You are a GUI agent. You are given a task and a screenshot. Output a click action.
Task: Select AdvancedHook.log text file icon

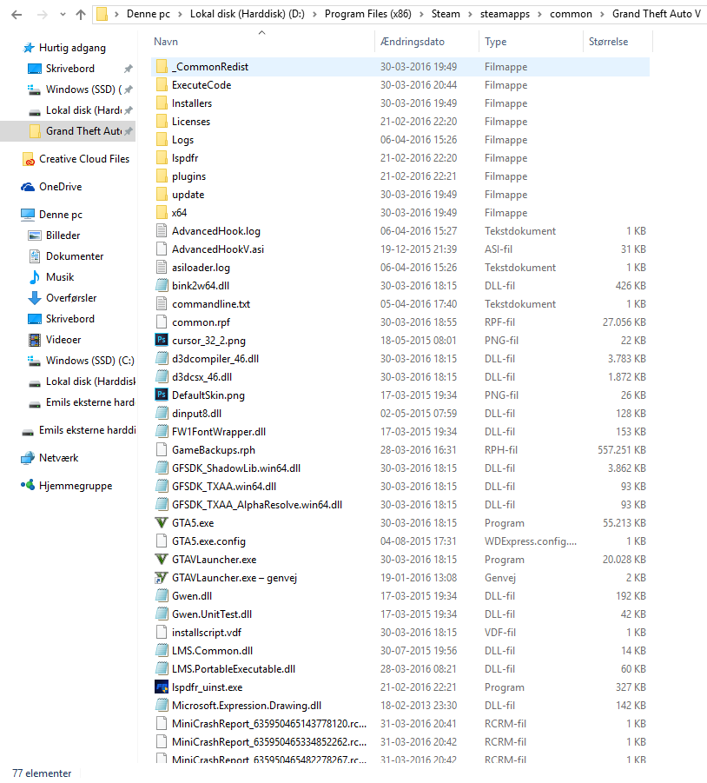click(162, 230)
